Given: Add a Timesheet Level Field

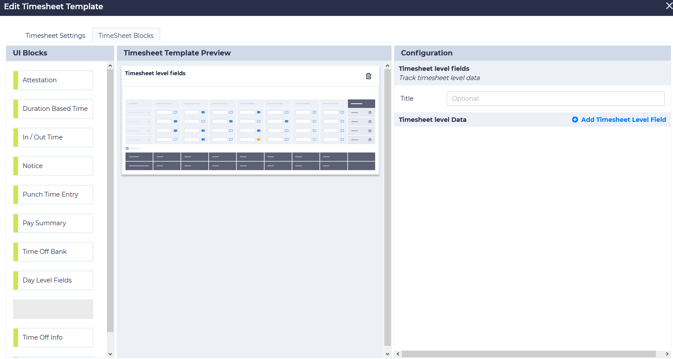Looking at the screenshot, I should 618,120.
